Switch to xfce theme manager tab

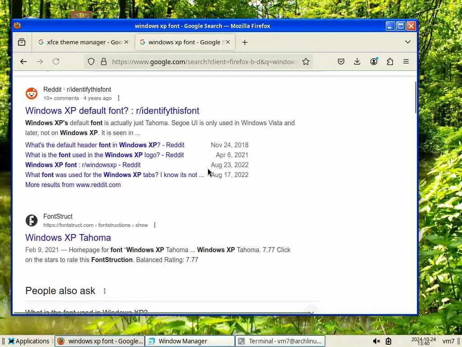pos(83,42)
